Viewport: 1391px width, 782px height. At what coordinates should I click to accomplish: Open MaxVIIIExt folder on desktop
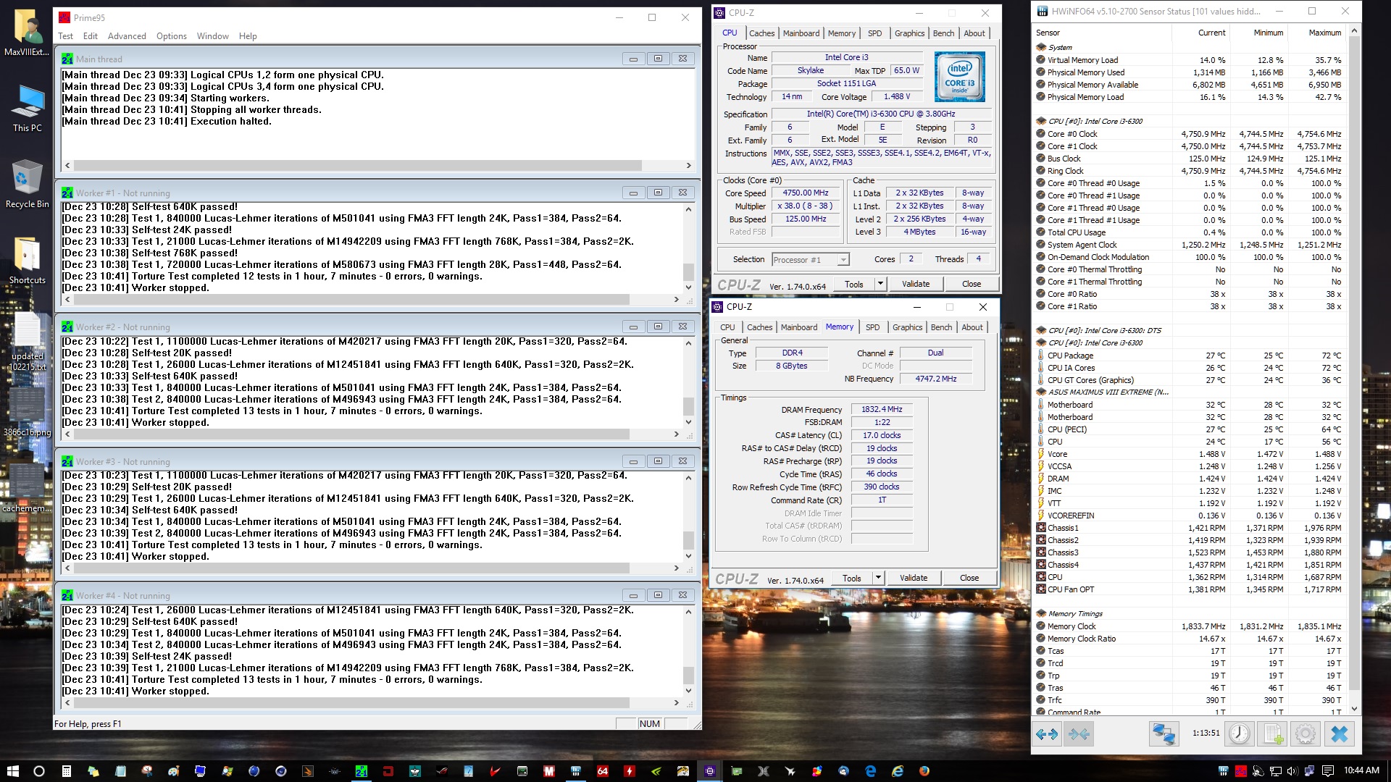(x=27, y=33)
